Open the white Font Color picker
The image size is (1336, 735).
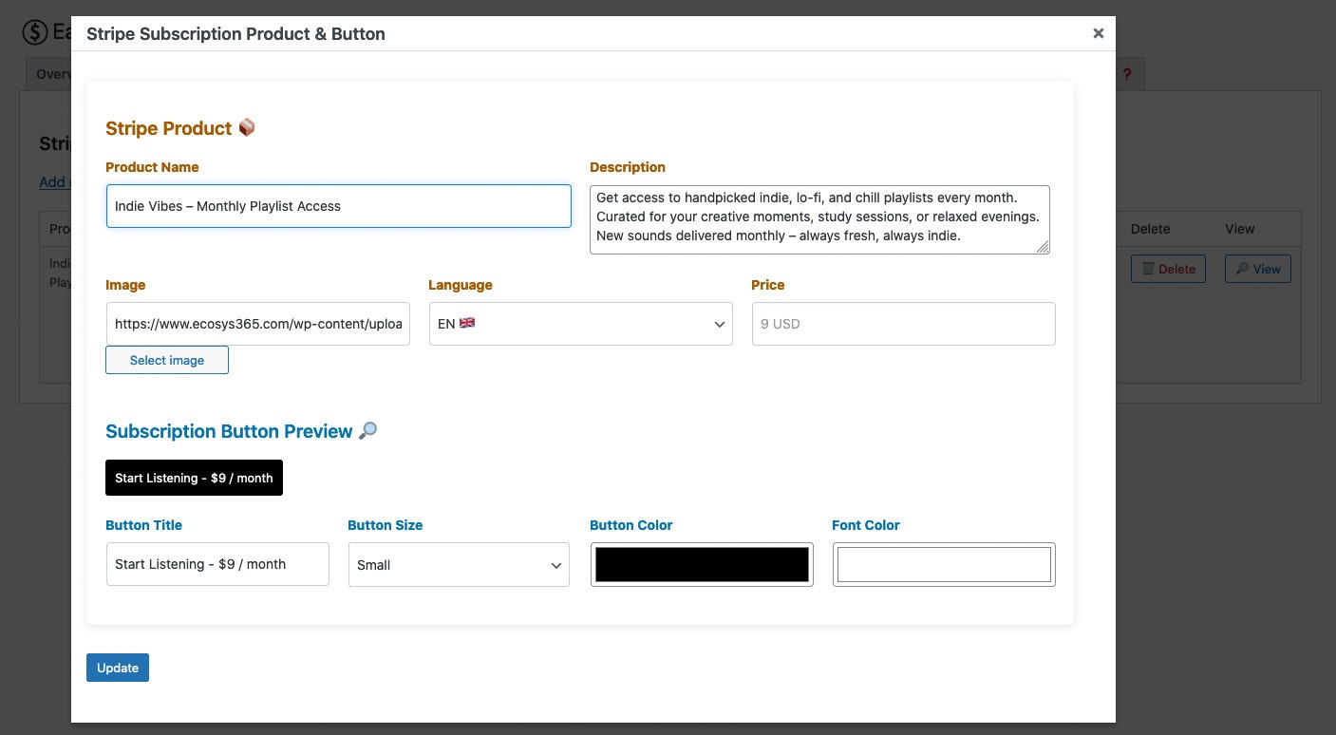tap(944, 564)
